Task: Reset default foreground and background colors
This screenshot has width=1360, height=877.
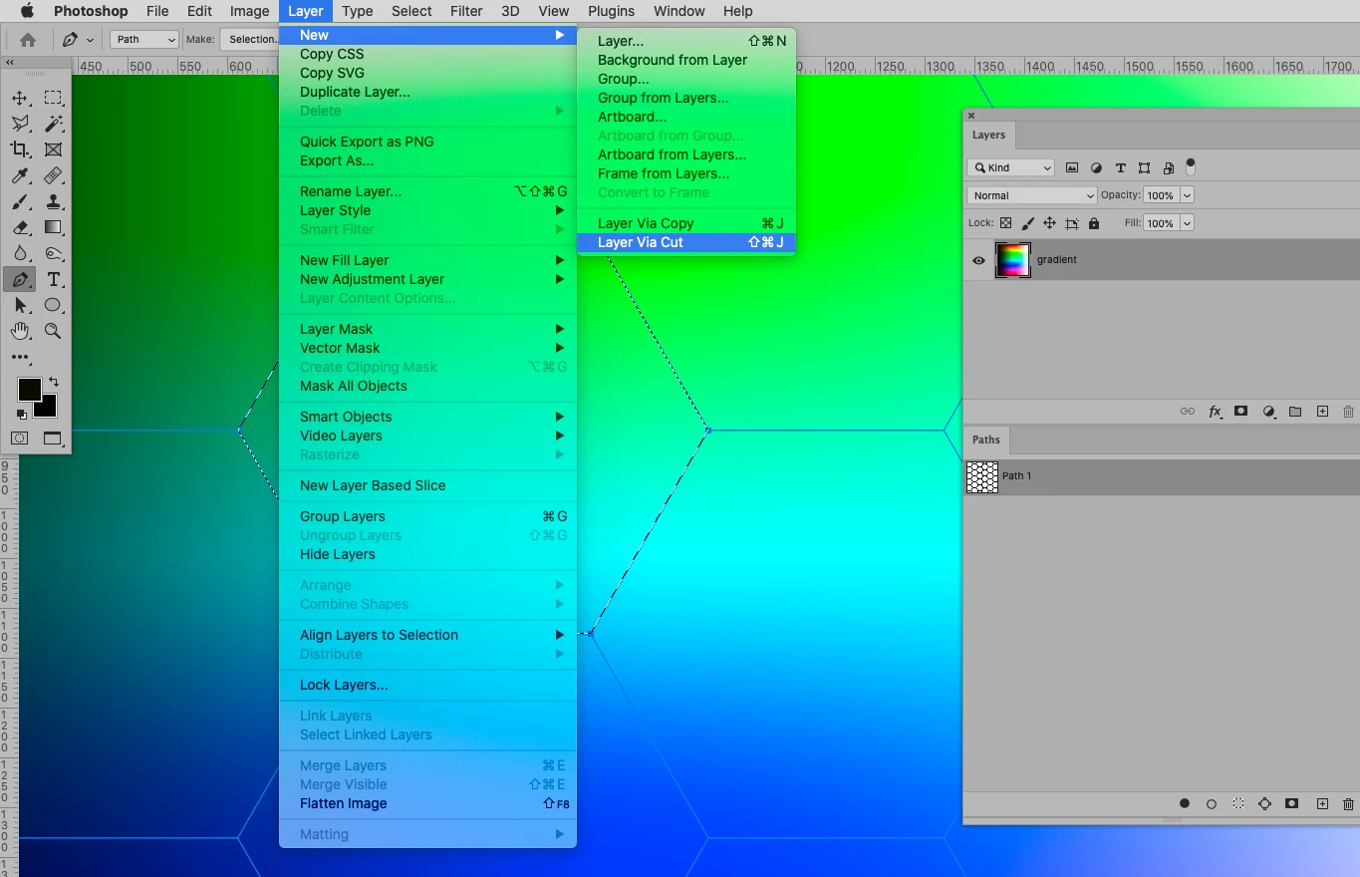Action: [x=21, y=414]
